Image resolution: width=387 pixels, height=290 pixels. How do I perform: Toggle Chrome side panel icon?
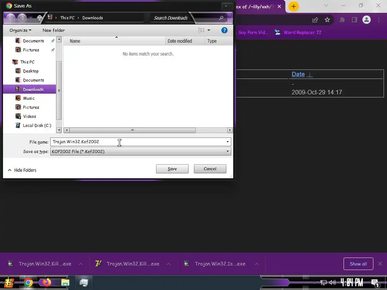click(354, 20)
